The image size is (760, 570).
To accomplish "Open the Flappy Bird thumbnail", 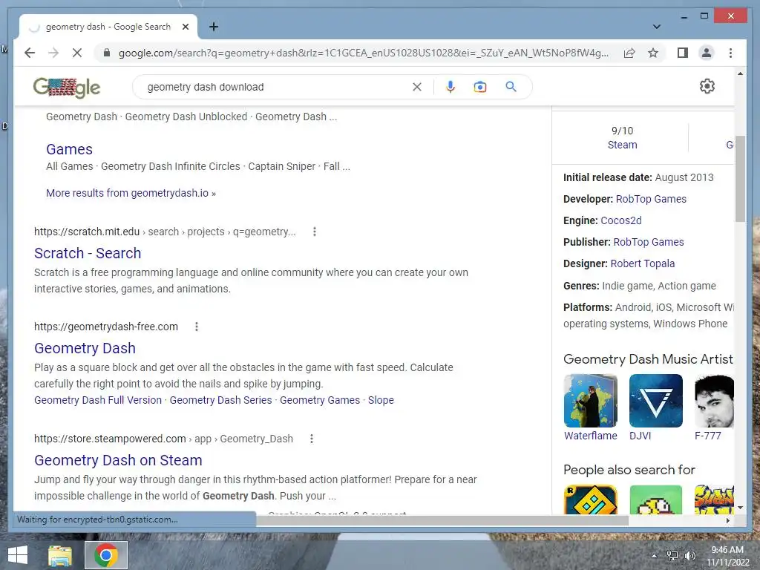I will coord(656,499).
